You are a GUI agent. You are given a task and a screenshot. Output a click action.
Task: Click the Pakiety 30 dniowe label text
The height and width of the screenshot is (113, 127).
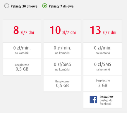(24, 6)
